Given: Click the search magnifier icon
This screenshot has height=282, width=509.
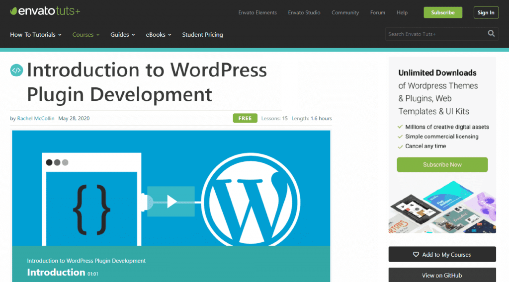Looking at the screenshot, I should pos(491,33).
